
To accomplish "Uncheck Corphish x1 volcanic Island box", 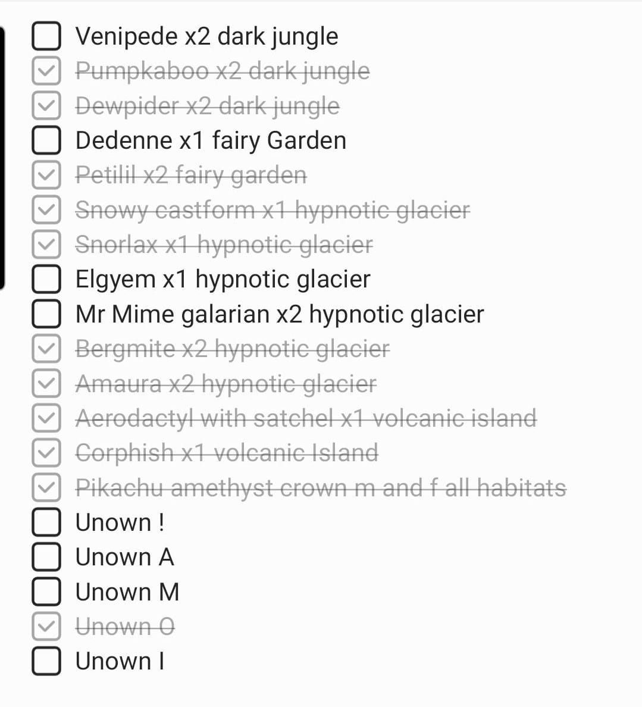I will click(x=46, y=452).
